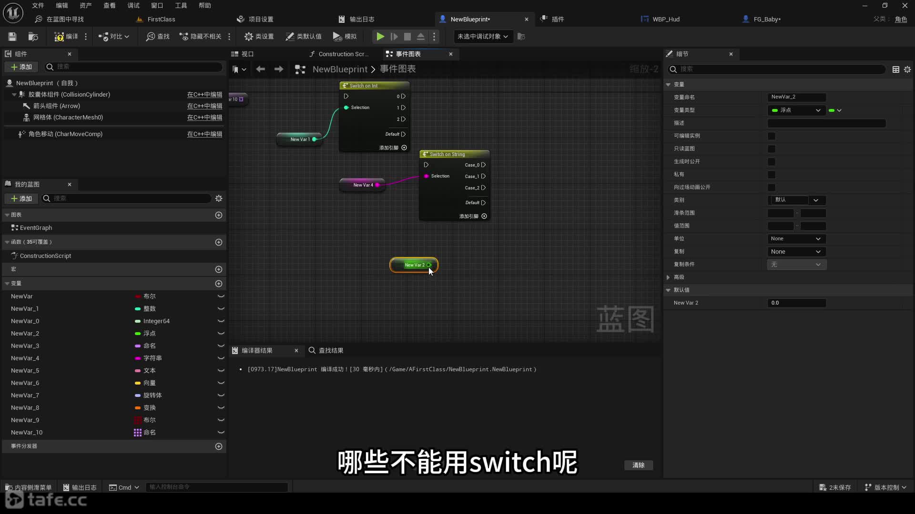Collapse the 默认值 section
The height and width of the screenshot is (514, 915).
click(668, 290)
